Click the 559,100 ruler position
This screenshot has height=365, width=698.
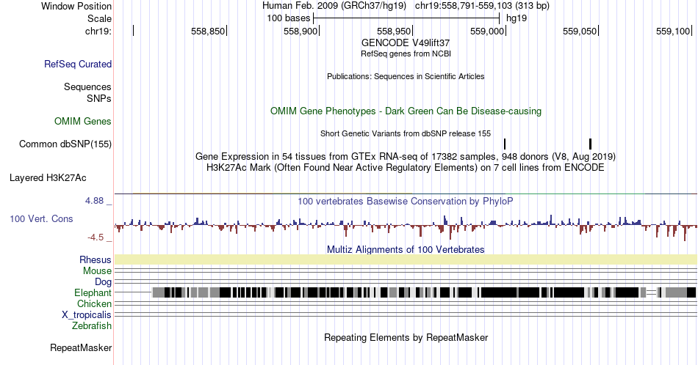point(672,31)
